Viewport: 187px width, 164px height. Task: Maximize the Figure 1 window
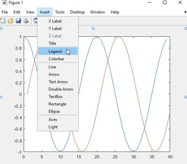click(165, 2)
